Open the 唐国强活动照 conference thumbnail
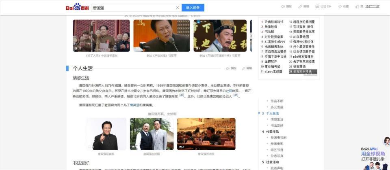390x170 pixels. pyautogui.click(x=206, y=134)
